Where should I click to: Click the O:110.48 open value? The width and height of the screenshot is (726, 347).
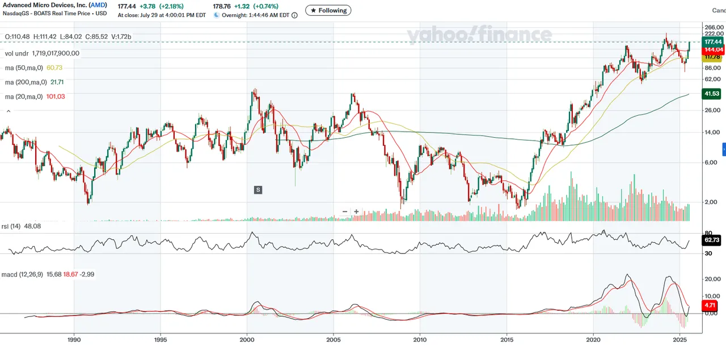[17, 37]
